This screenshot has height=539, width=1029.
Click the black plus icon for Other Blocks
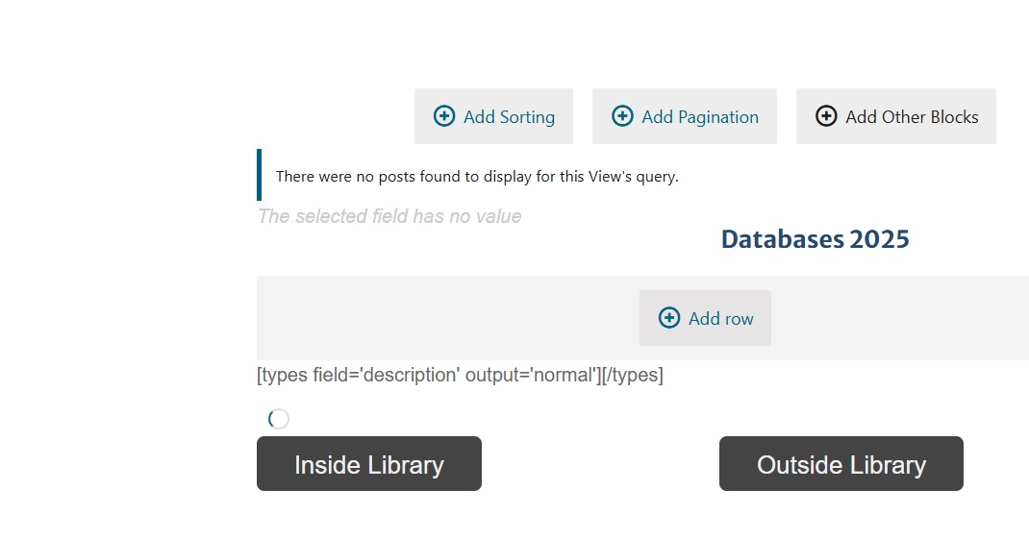pos(826,116)
